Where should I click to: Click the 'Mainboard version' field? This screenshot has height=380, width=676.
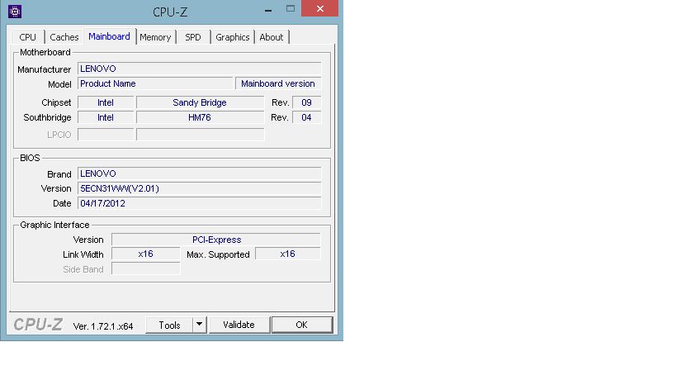[x=278, y=83]
